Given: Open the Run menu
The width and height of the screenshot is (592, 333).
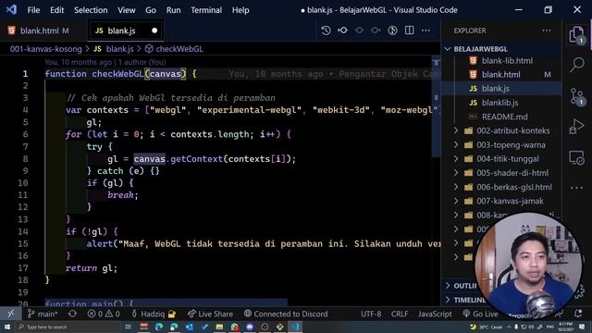Looking at the screenshot, I should click(173, 10).
